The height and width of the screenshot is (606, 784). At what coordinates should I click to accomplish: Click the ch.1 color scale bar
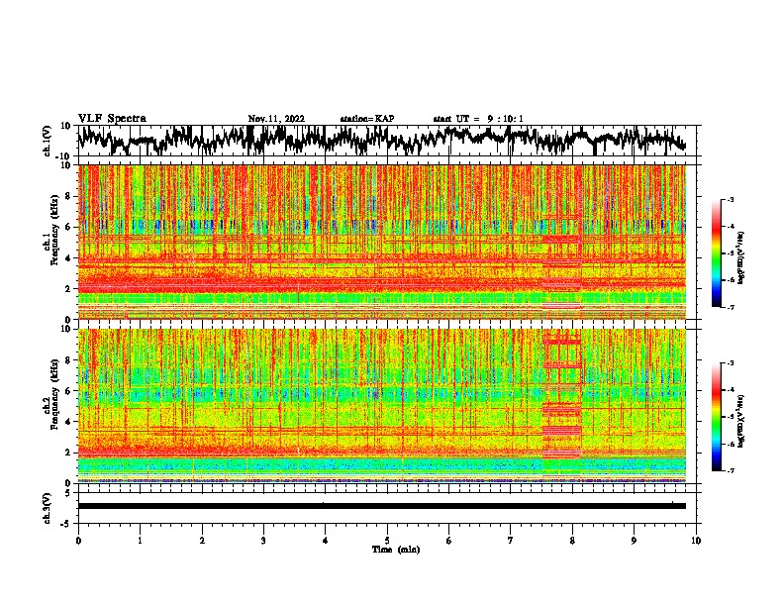pos(716,253)
